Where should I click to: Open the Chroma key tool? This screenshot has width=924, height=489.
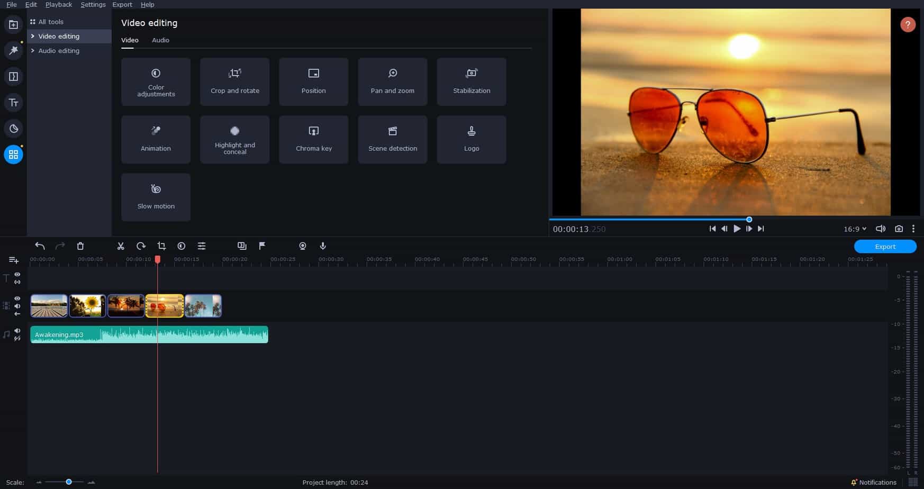pyautogui.click(x=313, y=139)
